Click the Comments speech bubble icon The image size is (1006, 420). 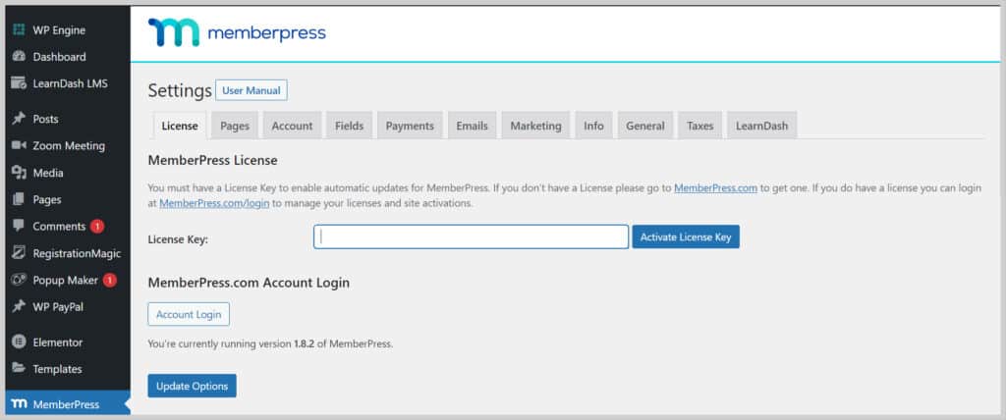(19, 227)
